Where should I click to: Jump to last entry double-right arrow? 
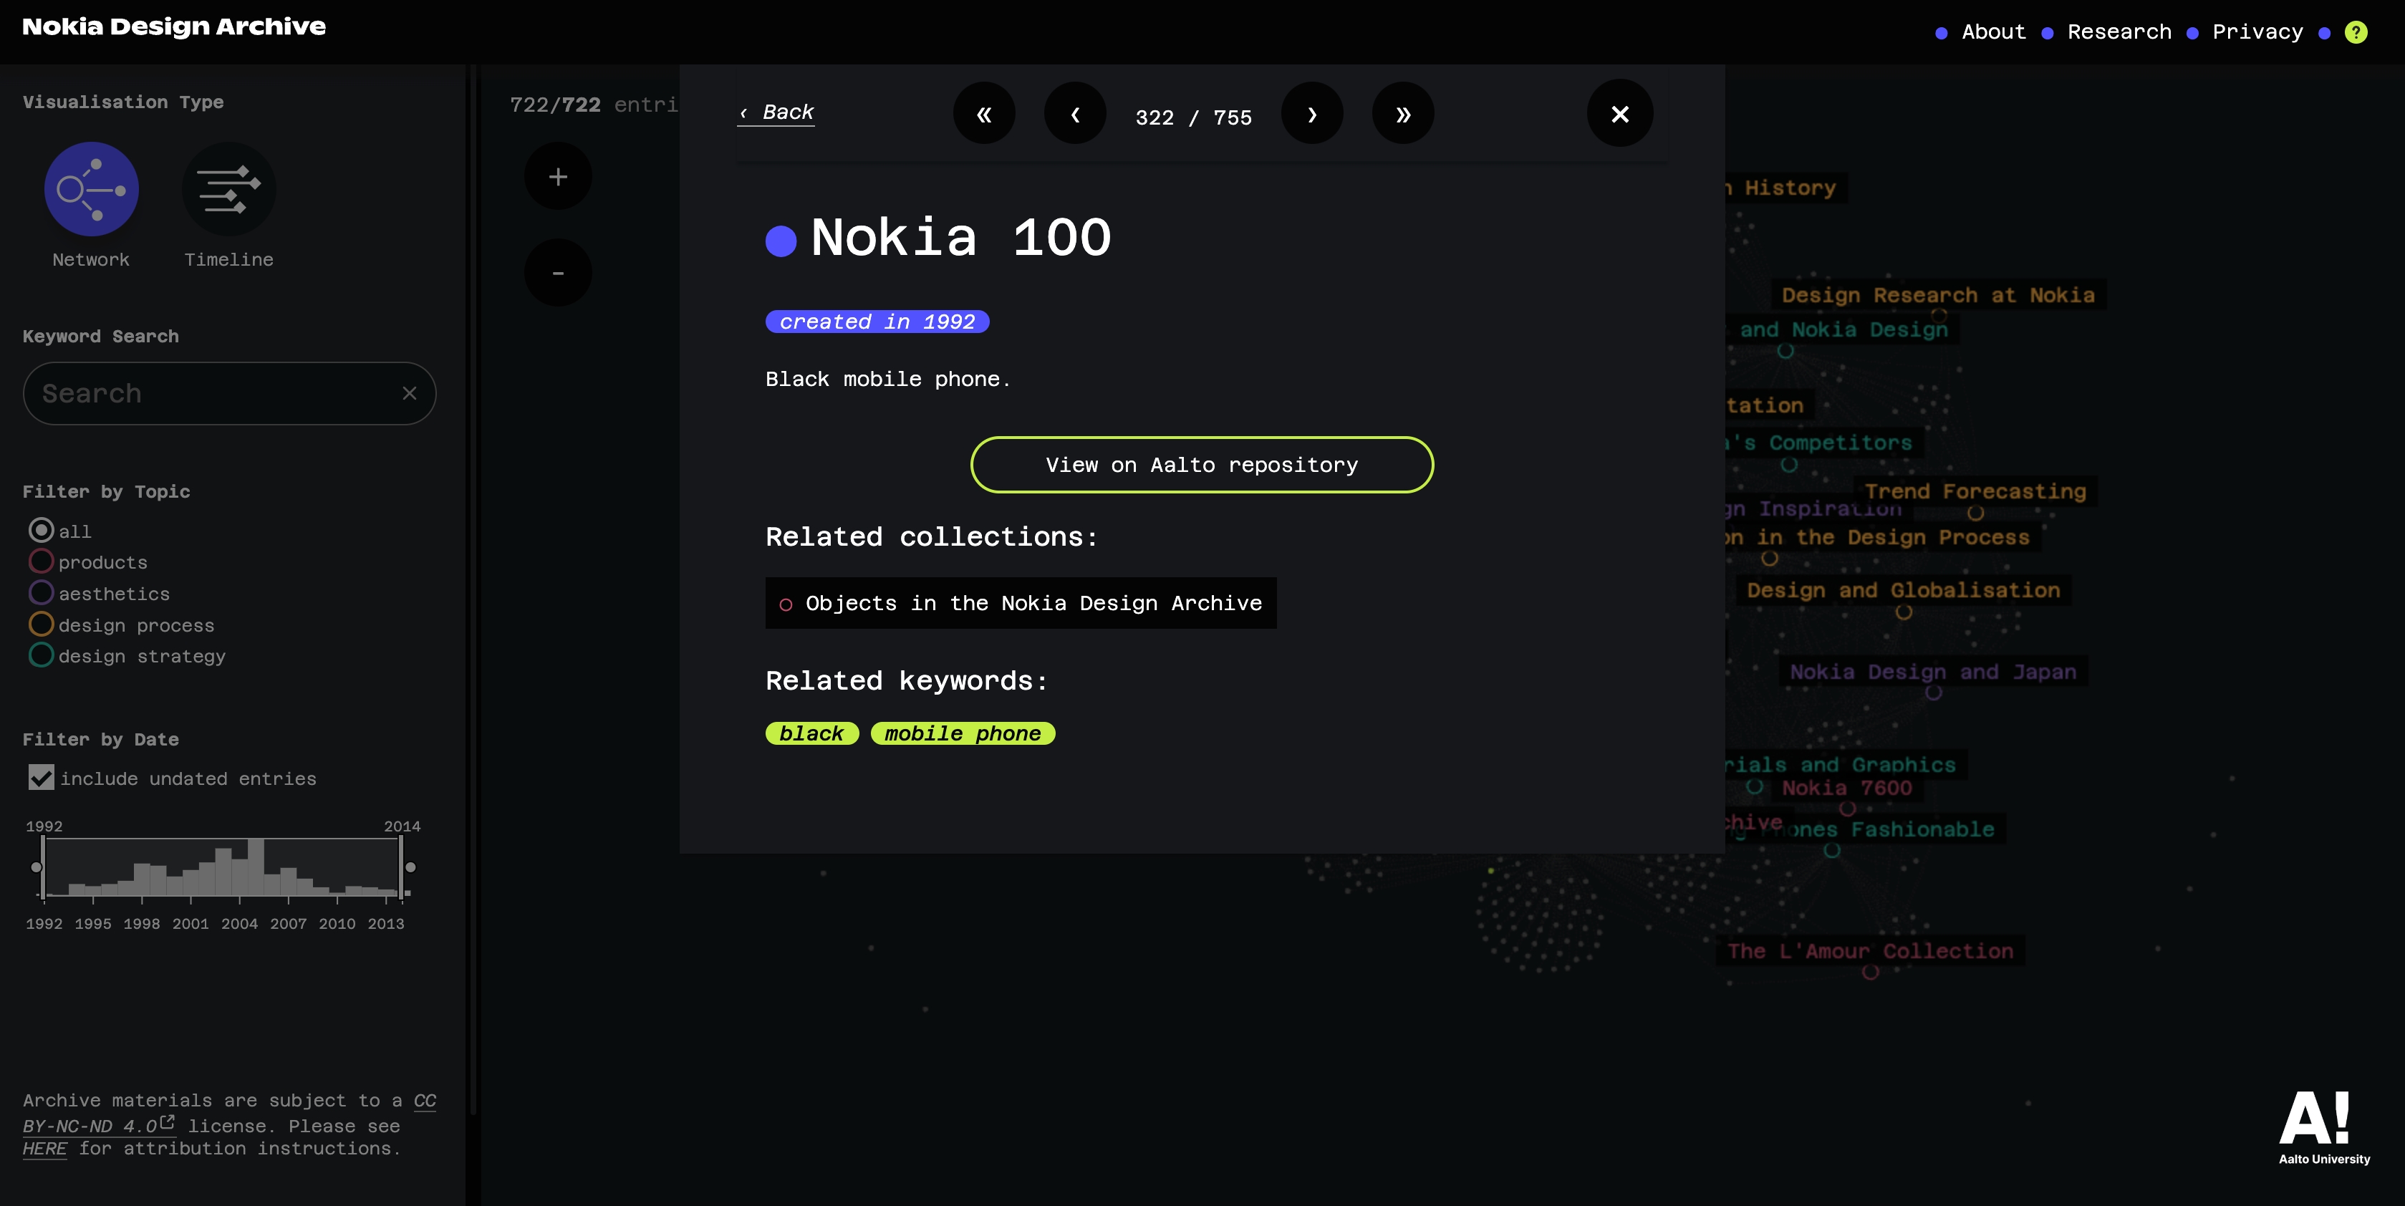coord(1402,114)
